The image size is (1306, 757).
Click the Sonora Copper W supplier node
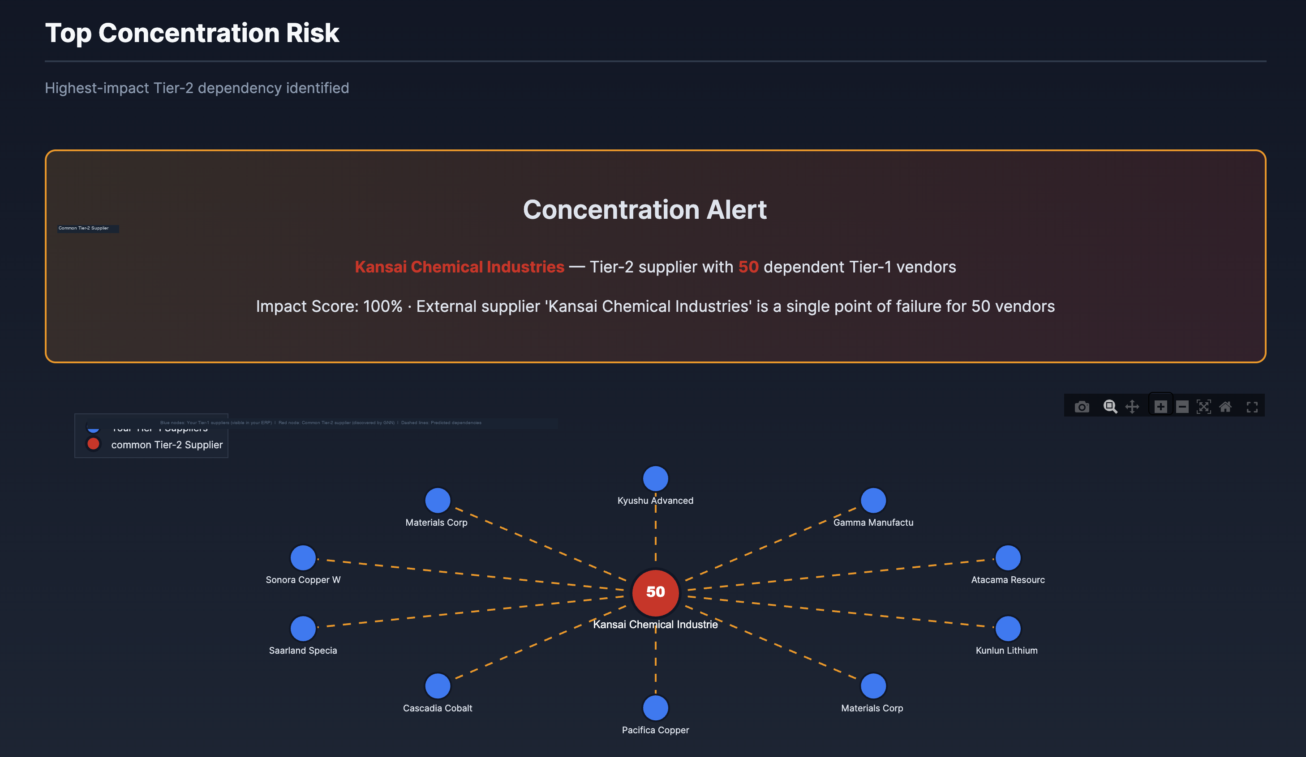point(303,557)
